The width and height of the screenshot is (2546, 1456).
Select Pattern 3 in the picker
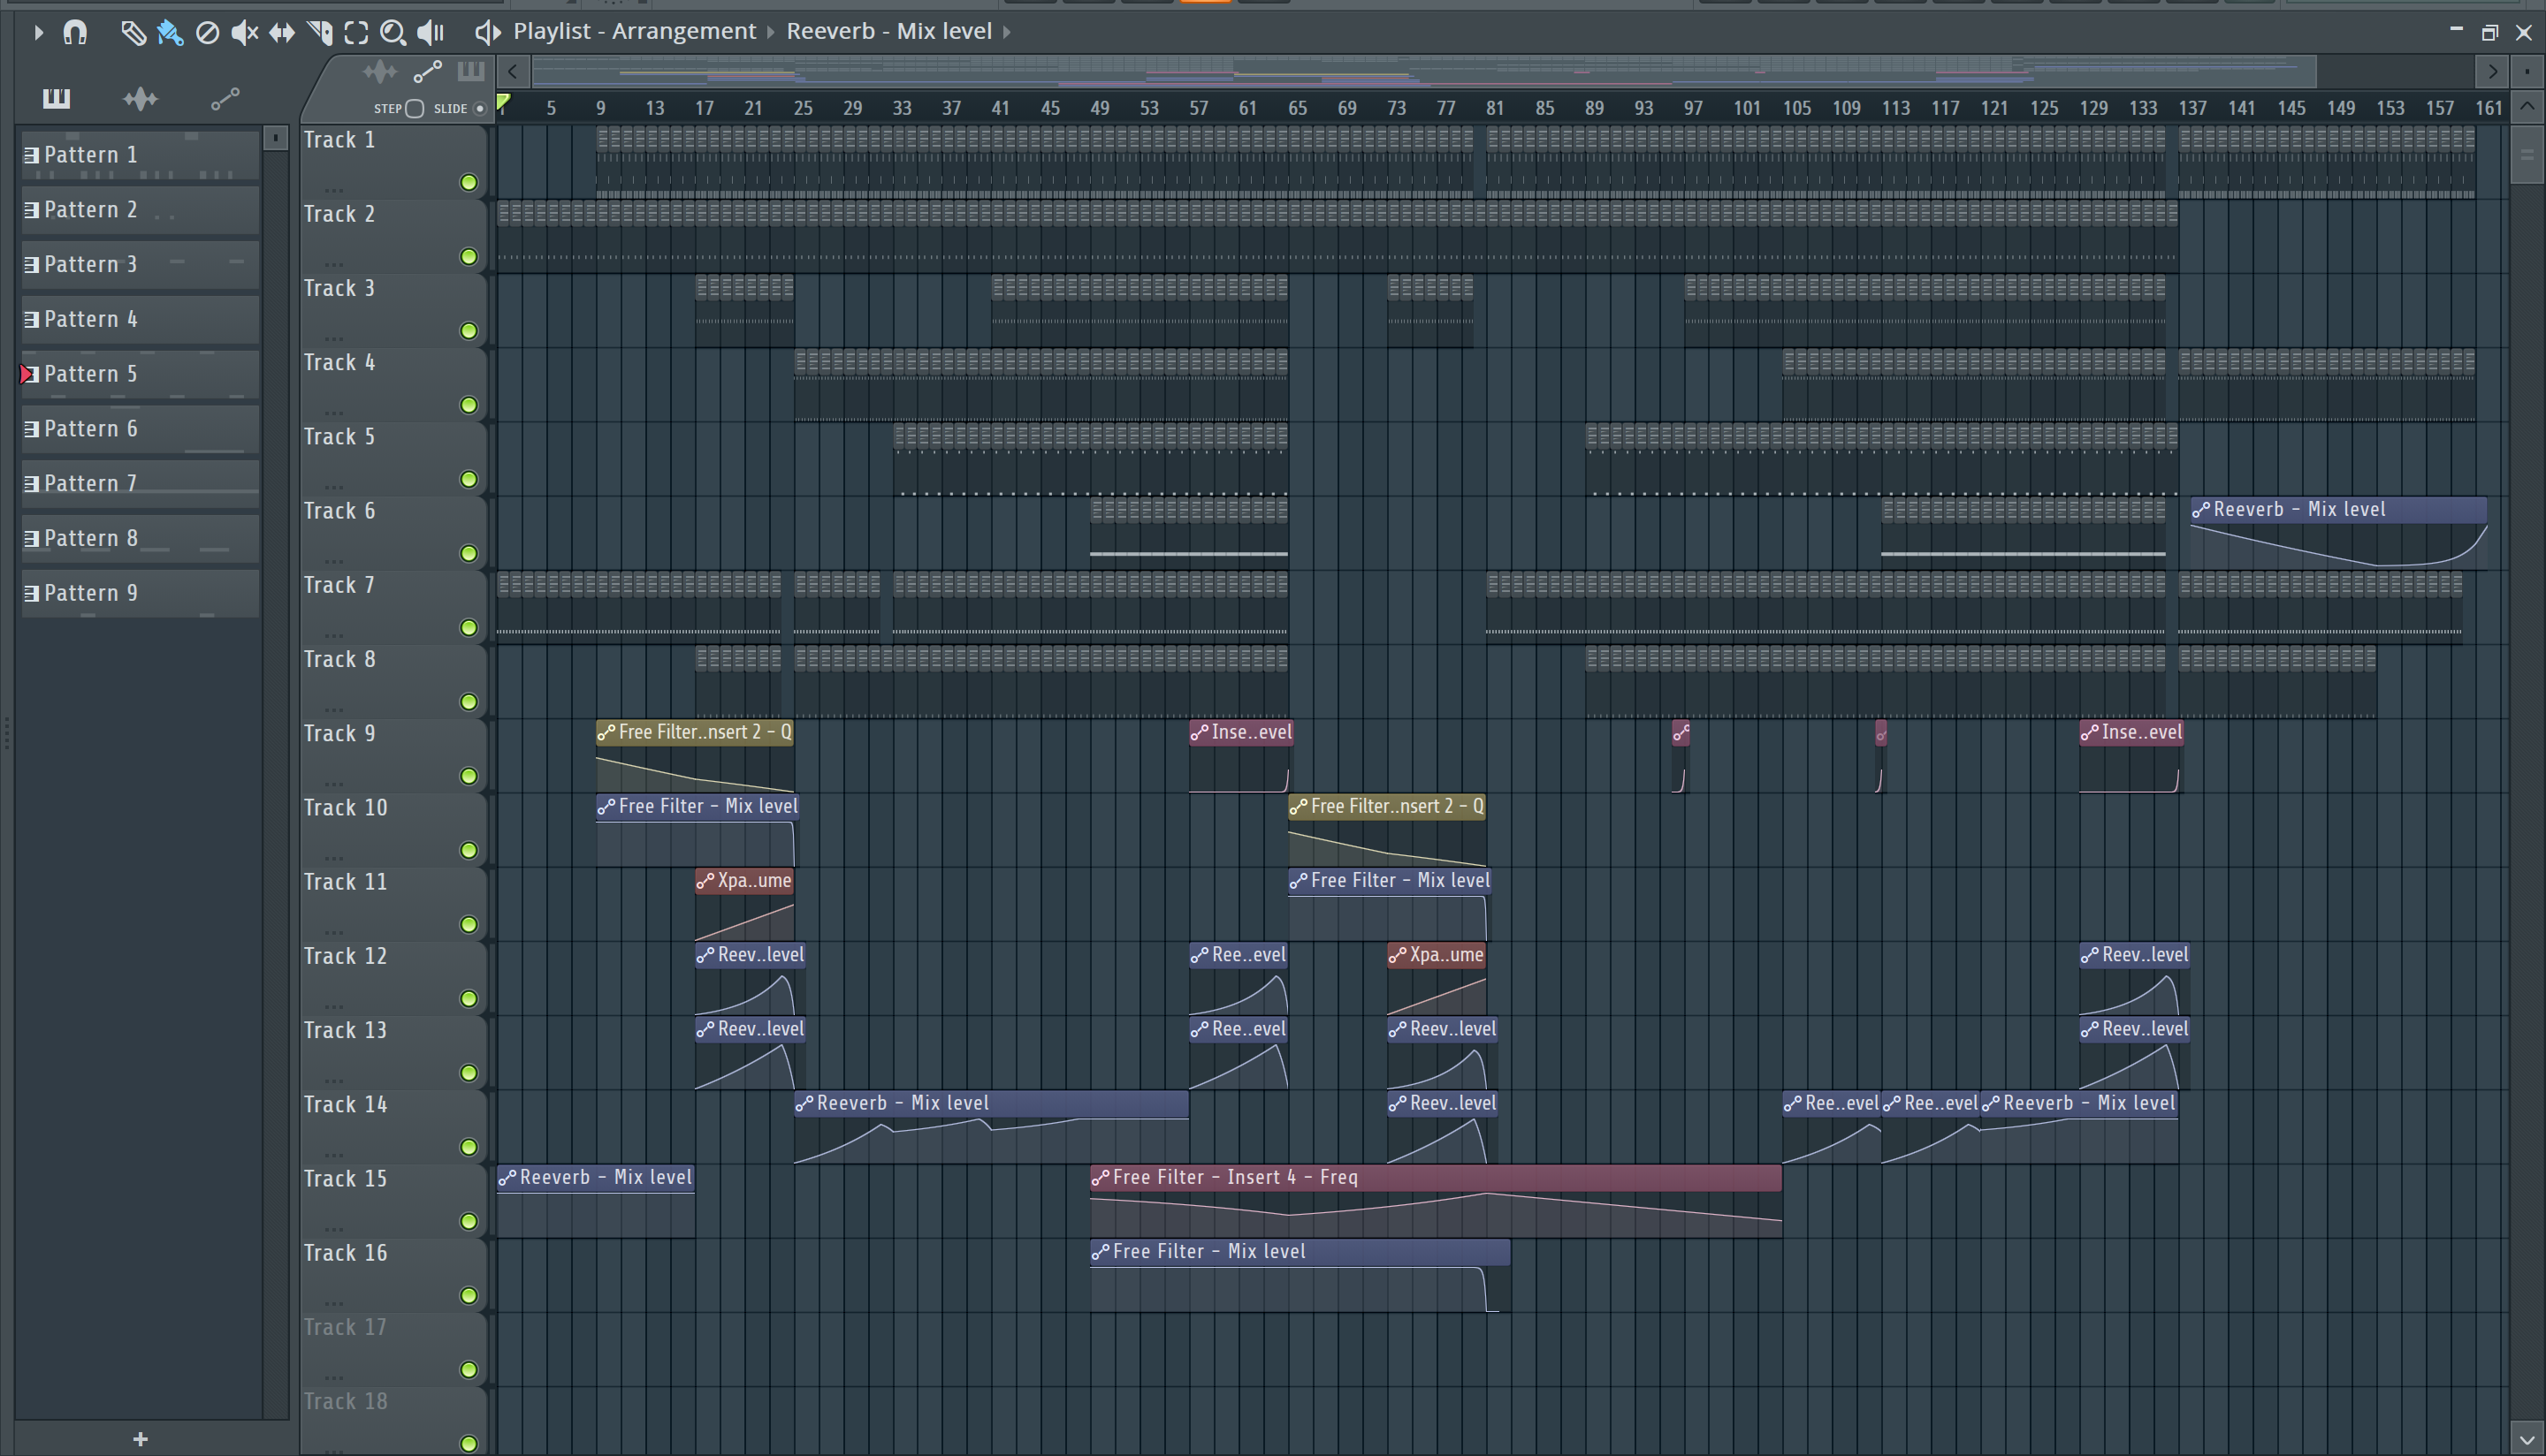(x=140, y=264)
